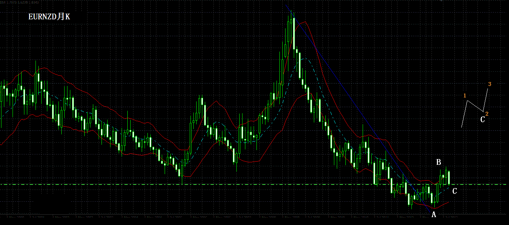Select the orange wave number 2 label
509x225 pixels.
pyautogui.click(x=487, y=114)
